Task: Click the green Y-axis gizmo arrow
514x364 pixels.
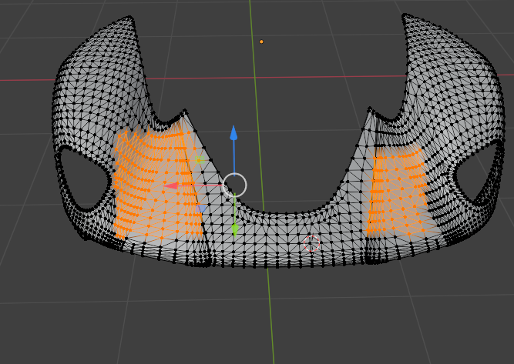Action: (234, 229)
